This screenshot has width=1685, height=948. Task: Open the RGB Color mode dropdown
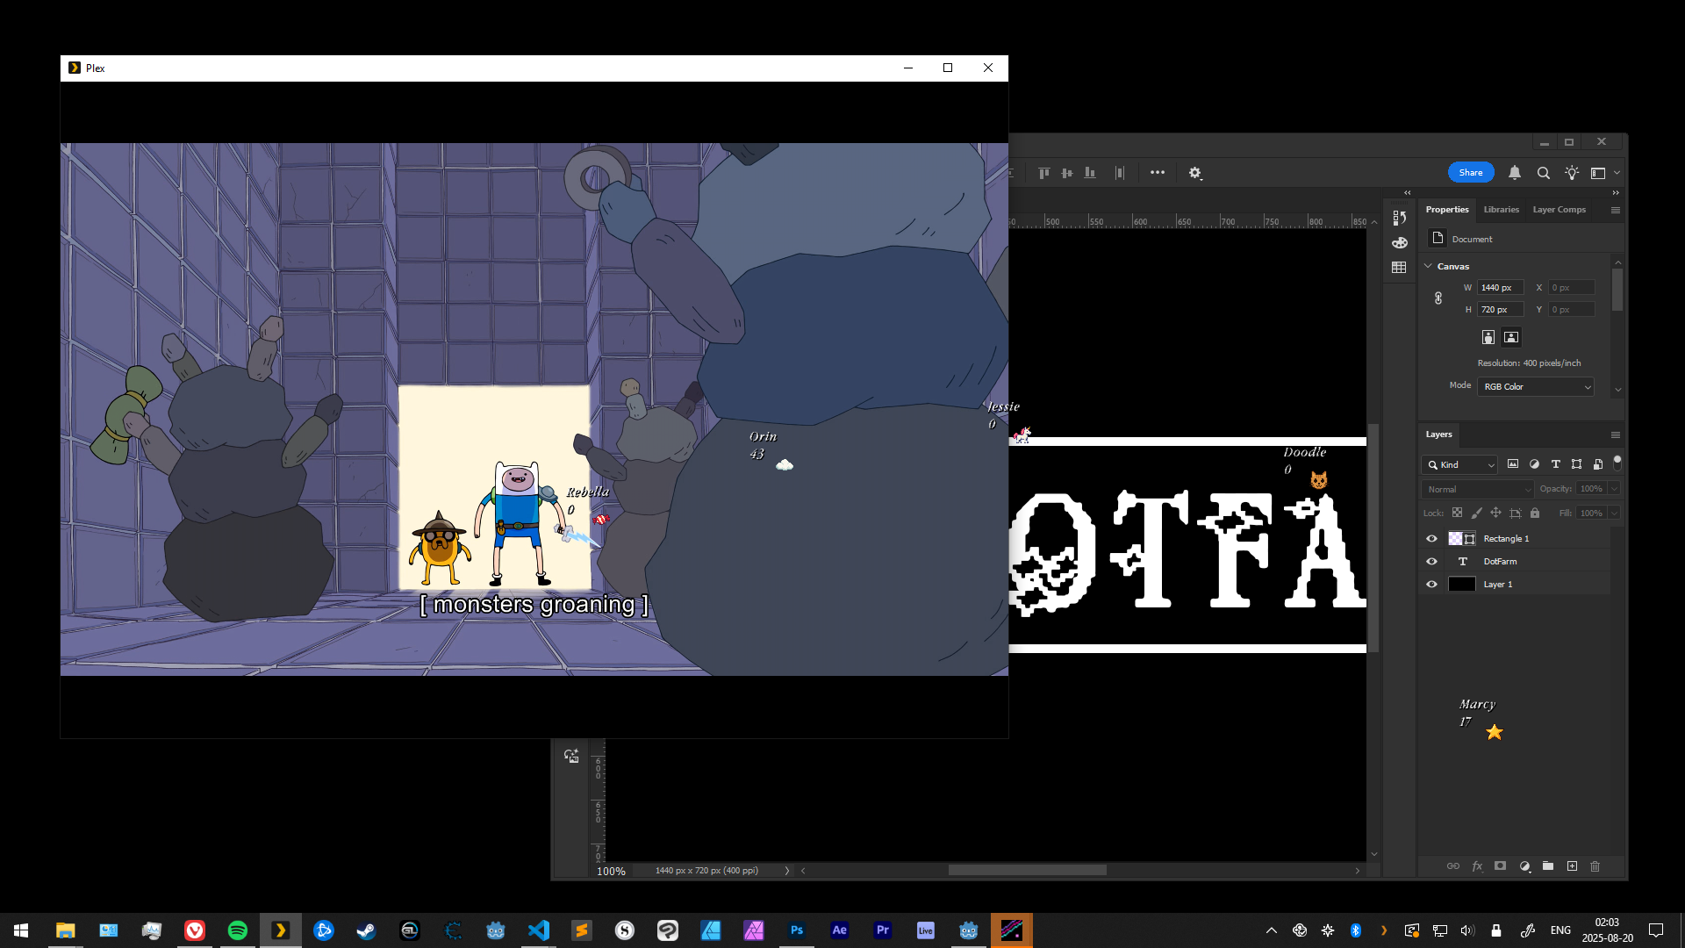(x=1536, y=387)
